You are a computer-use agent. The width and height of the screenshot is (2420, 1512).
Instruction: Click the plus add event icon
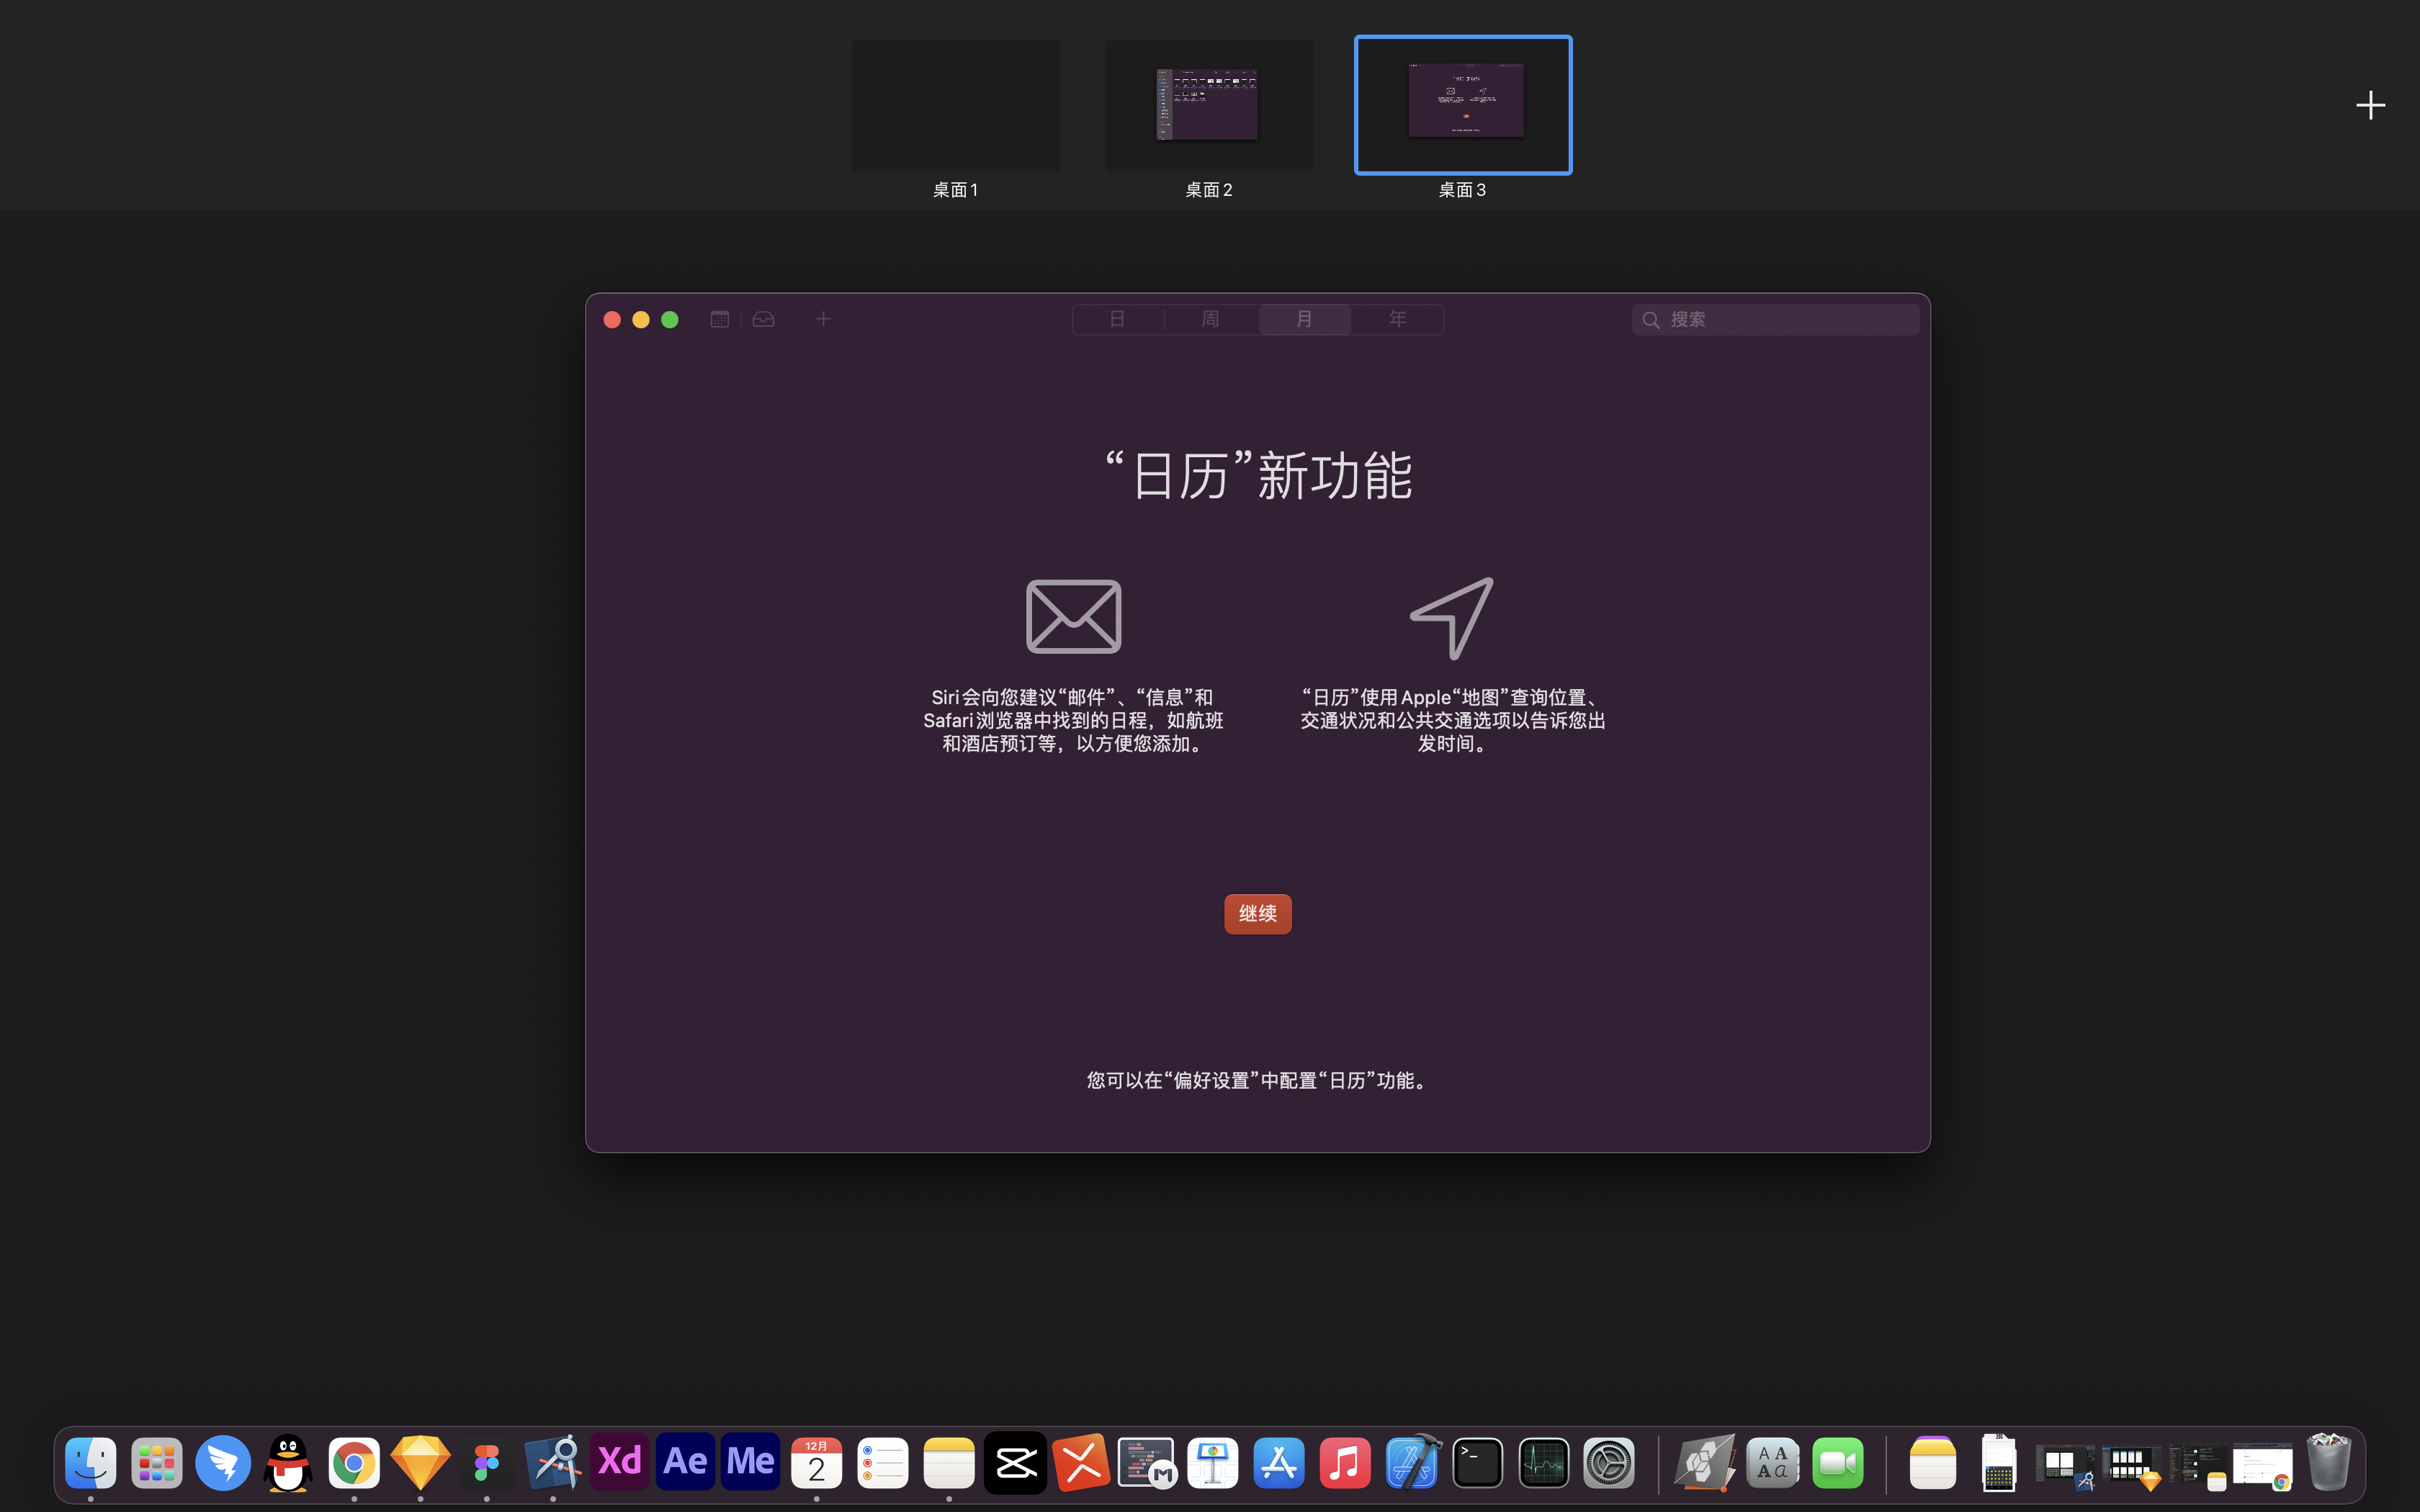(823, 319)
